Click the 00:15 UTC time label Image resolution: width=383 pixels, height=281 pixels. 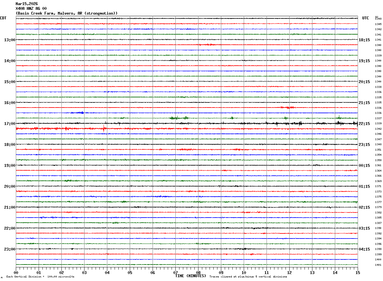tap(364, 166)
